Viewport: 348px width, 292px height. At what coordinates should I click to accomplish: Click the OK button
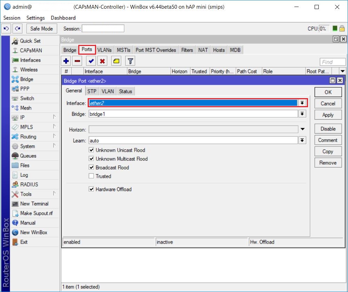[328, 92]
